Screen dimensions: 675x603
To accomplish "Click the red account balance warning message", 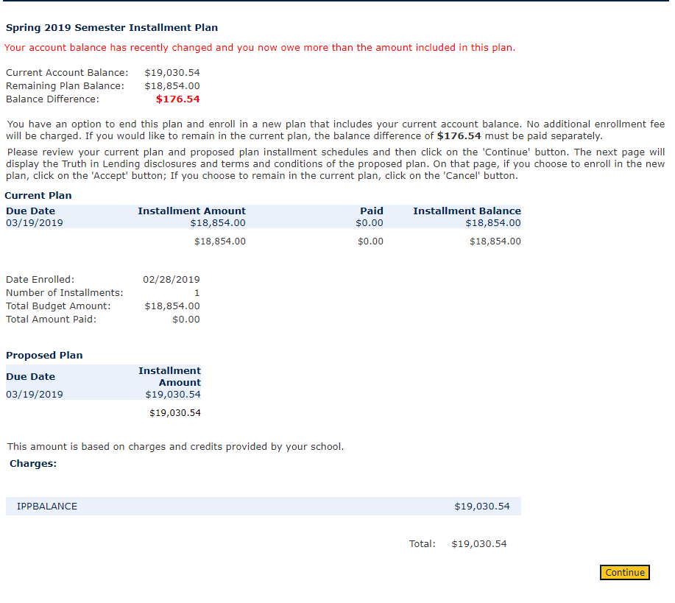I will coord(259,48).
